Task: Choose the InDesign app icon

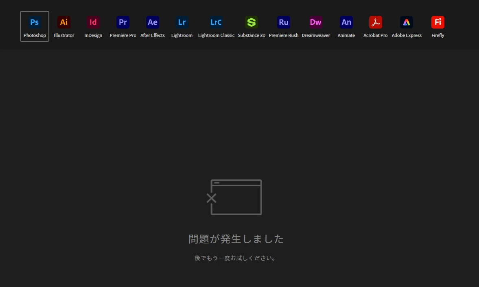Action: click(x=93, y=22)
